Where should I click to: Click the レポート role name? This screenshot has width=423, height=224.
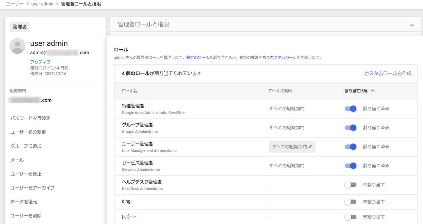pos(129,217)
